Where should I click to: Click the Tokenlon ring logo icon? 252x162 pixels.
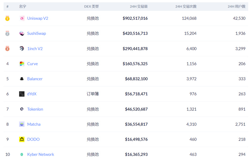point(22,109)
